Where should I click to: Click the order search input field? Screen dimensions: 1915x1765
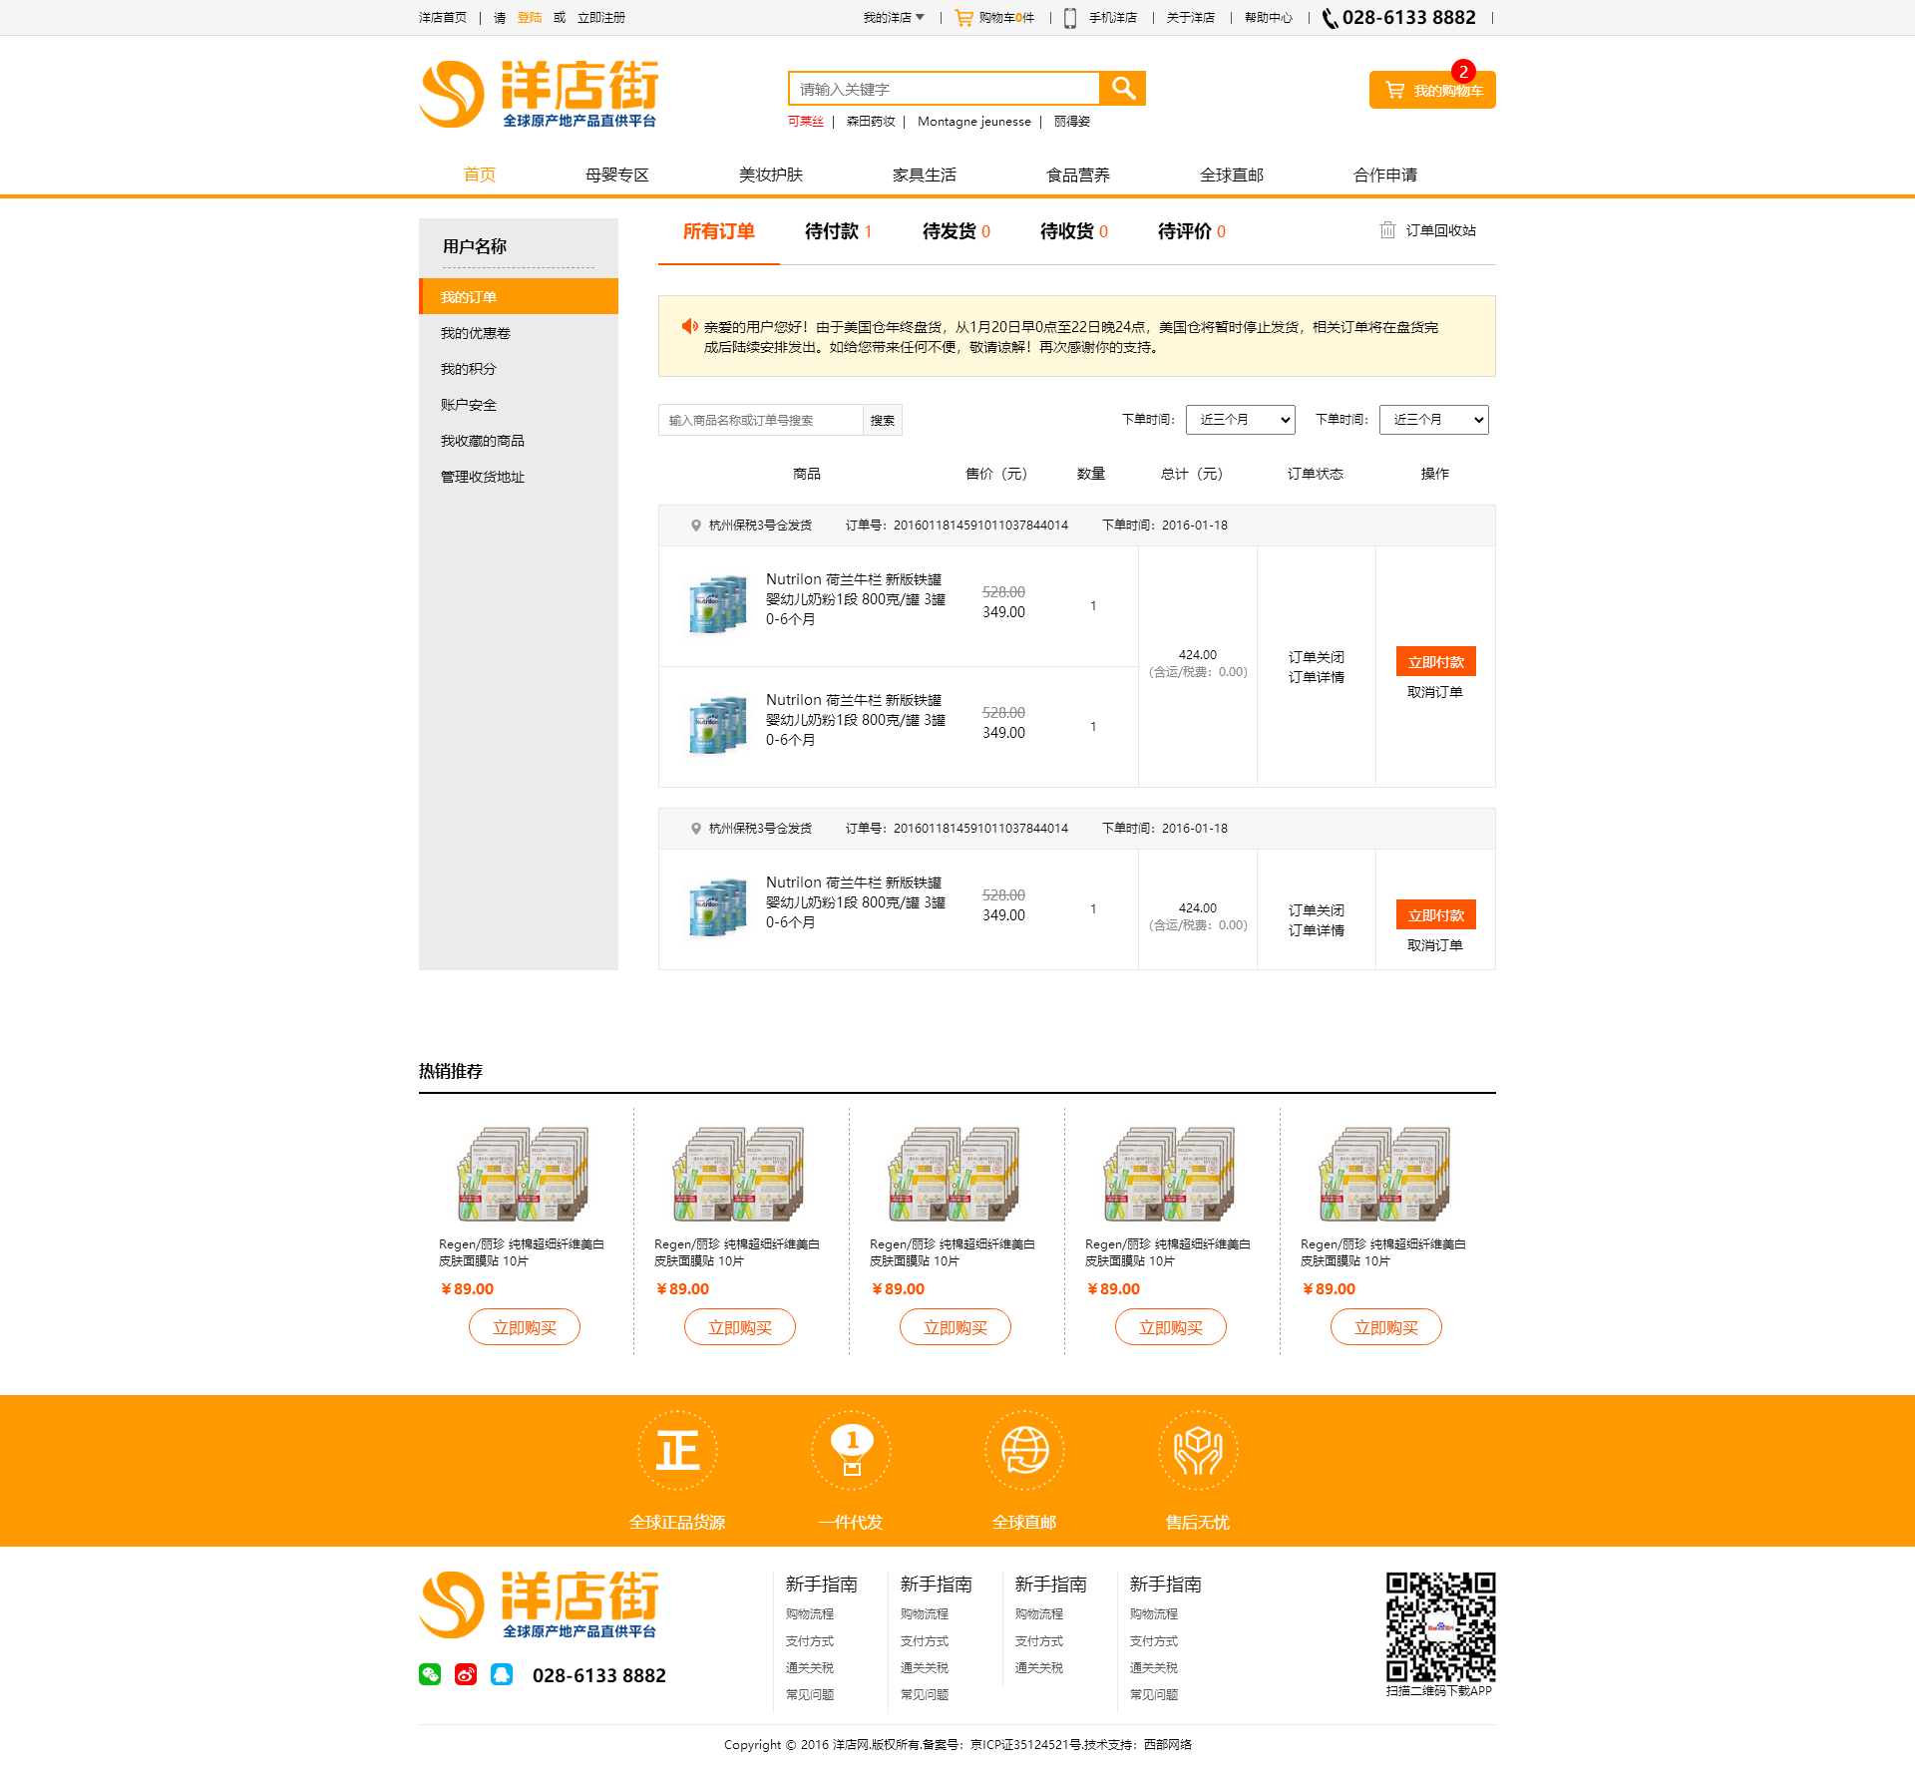coord(760,420)
